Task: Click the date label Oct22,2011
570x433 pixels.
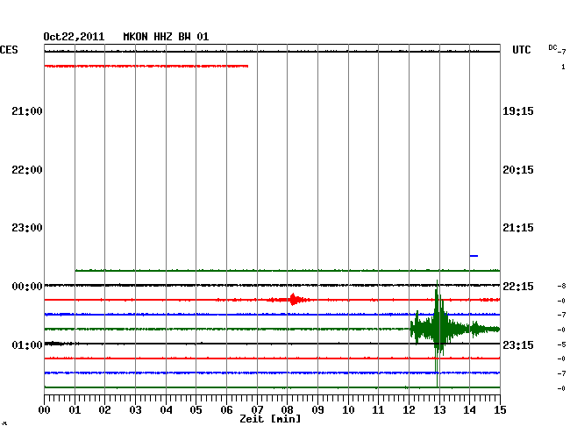Action: 74,37
